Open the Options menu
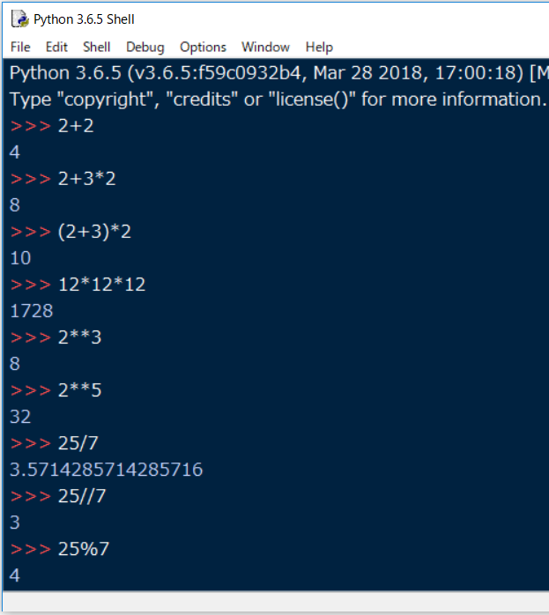This screenshot has width=549, height=615. [203, 47]
